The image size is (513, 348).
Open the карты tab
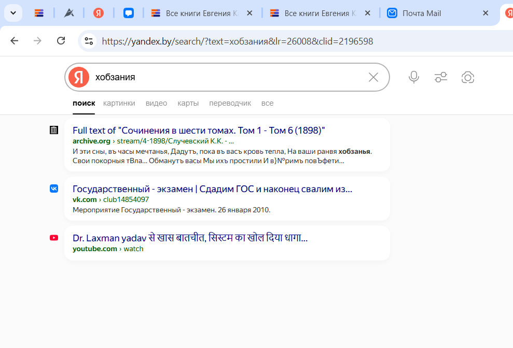point(188,103)
